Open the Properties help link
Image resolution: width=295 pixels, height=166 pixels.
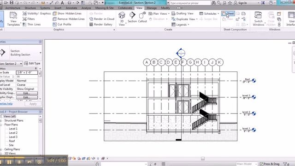tap(6, 104)
